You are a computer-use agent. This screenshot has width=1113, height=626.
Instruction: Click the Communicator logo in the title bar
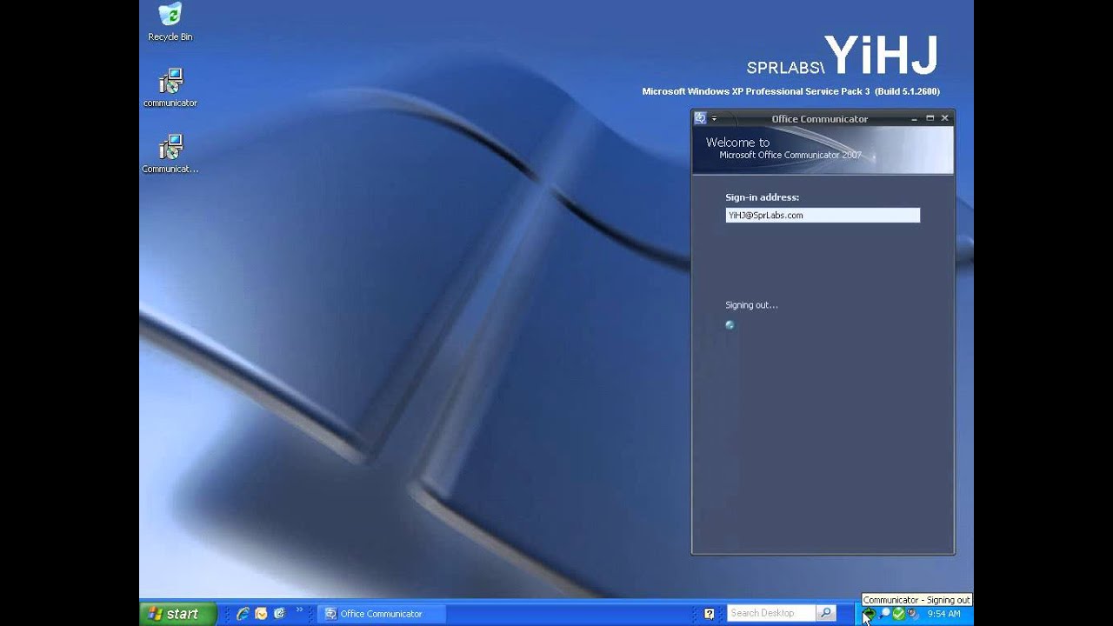[700, 118]
